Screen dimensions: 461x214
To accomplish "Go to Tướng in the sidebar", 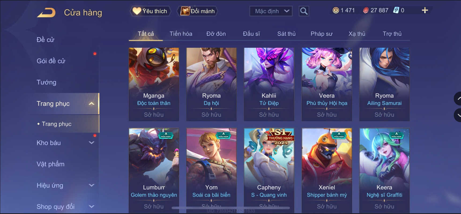I will (46, 82).
